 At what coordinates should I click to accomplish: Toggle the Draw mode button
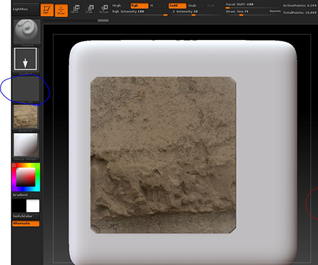click(61, 10)
